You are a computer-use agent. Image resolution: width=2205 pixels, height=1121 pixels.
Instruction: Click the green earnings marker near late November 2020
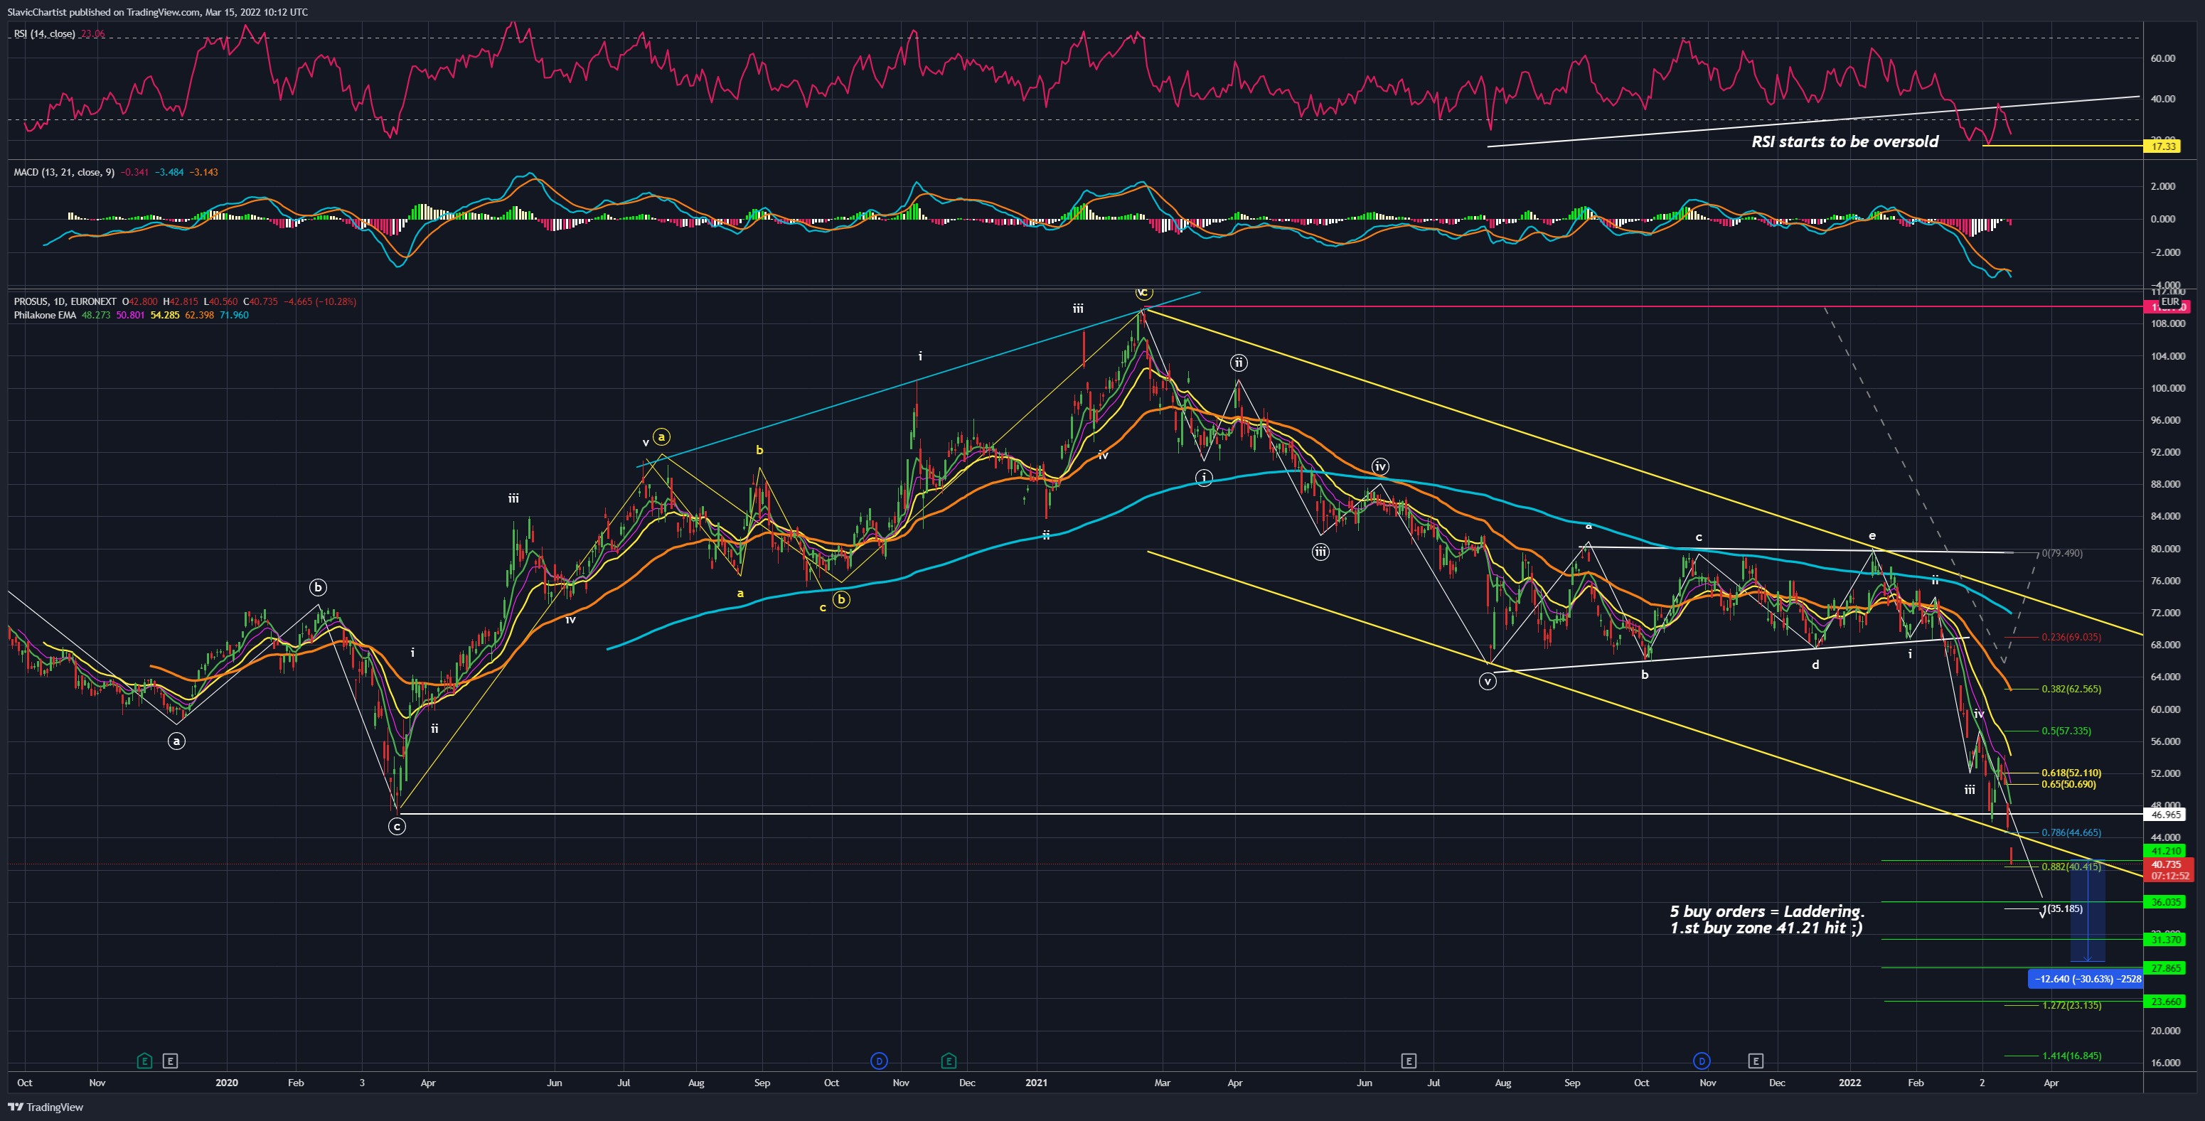coord(949,1061)
